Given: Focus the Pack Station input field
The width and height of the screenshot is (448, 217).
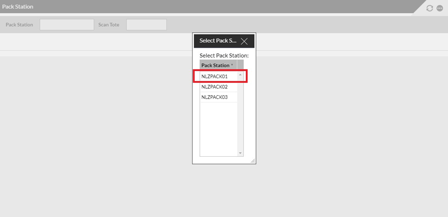Looking at the screenshot, I should pyautogui.click(x=67, y=25).
